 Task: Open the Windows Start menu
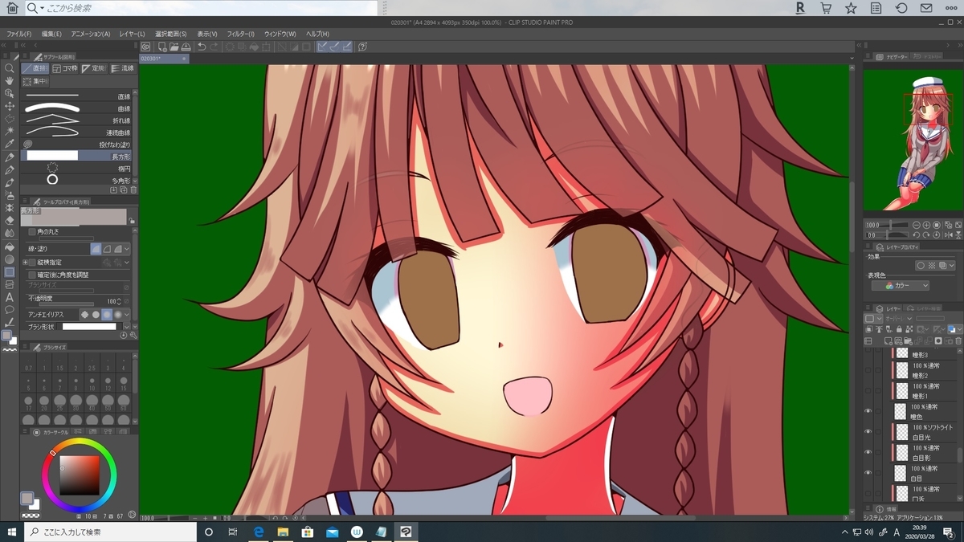[x=12, y=532]
